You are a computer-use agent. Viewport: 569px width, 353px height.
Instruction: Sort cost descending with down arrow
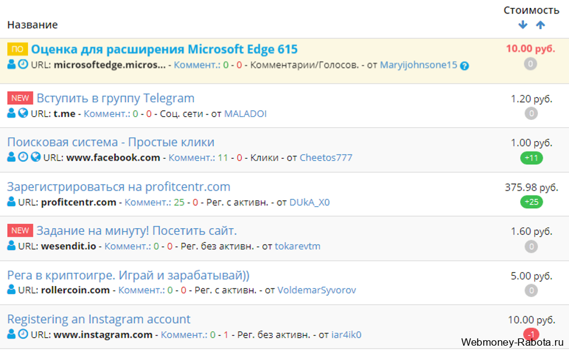pos(523,25)
